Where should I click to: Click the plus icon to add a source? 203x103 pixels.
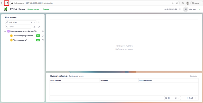(x=39, y=22)
